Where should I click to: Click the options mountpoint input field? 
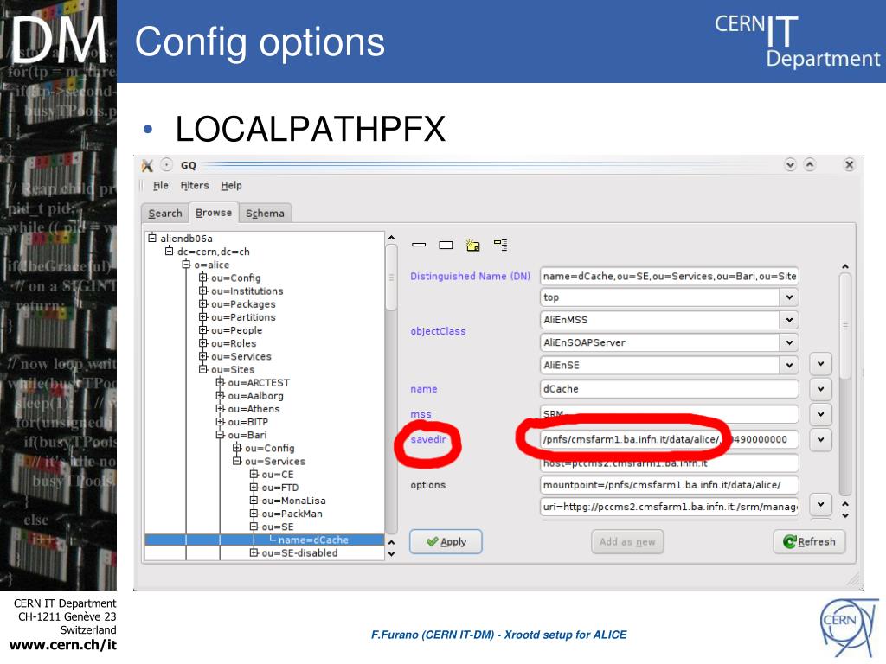tap(669, 484)
